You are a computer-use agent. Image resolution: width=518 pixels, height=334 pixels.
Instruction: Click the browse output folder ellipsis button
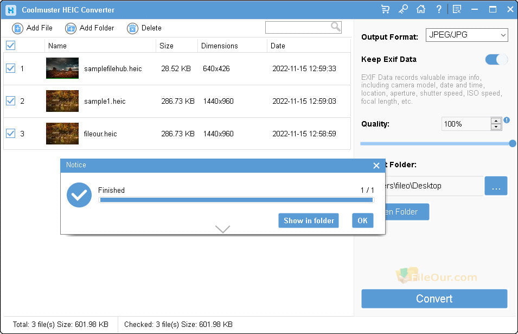point(496,186)
